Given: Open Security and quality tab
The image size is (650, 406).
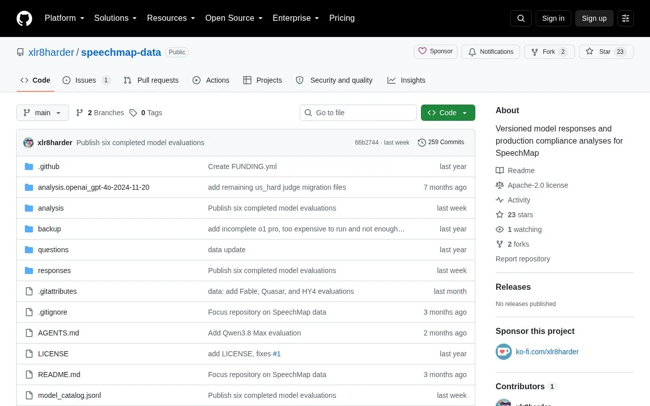Looking at the screenshot, I should point(334,80).
